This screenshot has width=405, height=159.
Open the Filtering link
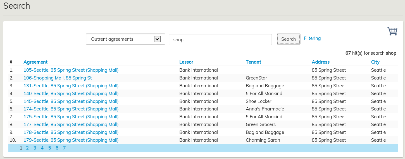(x=312, y=38)
